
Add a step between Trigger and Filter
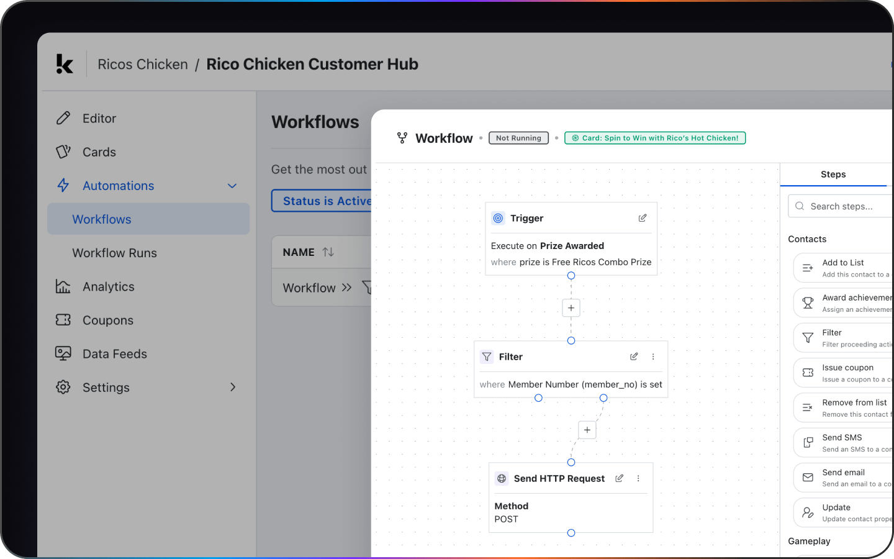click(571, 308)
